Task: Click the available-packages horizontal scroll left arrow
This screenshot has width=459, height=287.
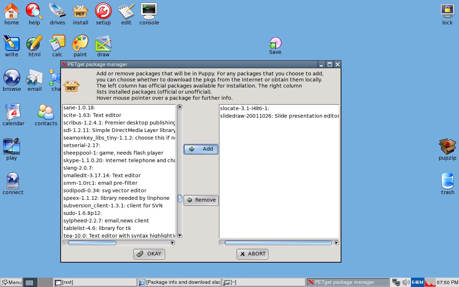Action: [65, 243]
